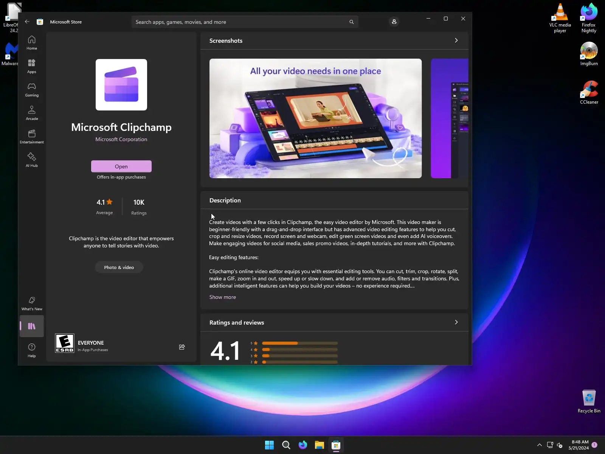Open the Apps section

[32, 66]
